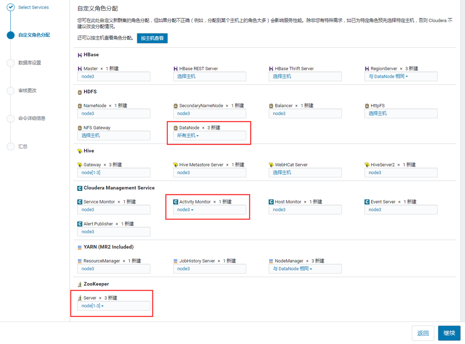Click the Service Monitor node3 field
The image size is (465, 344).
click(x=114, y=210)
